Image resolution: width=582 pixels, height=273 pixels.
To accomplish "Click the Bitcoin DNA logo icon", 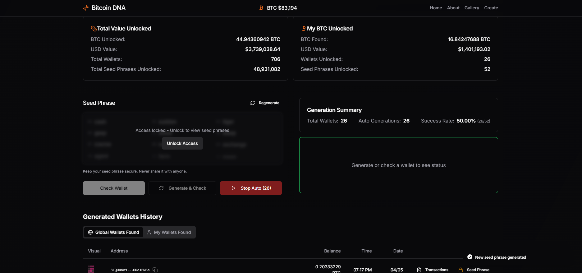I will [86, 8].
